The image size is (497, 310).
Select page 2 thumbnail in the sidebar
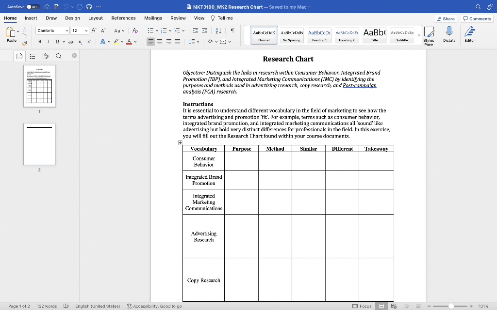[x=39, y=144]
